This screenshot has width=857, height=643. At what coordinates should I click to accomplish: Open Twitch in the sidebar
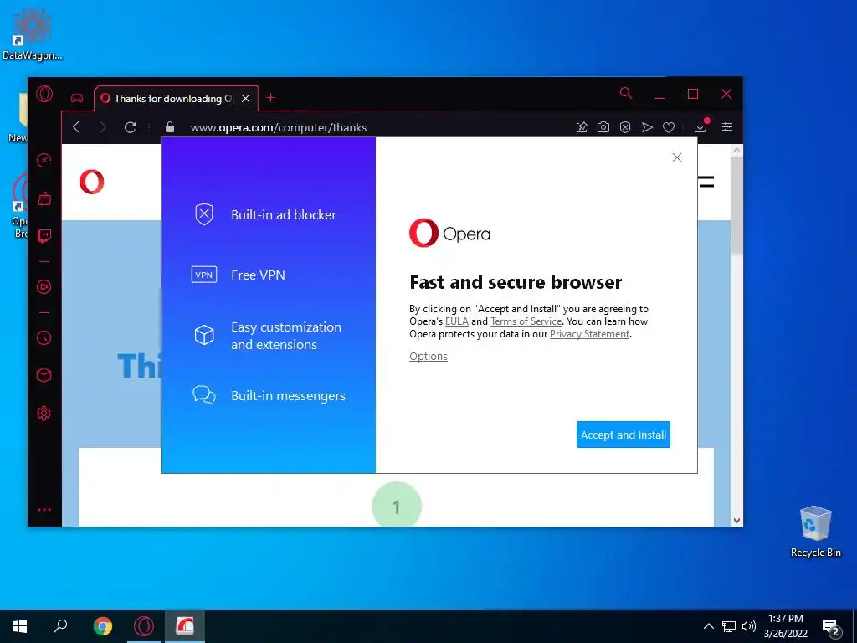pos(44,235)
